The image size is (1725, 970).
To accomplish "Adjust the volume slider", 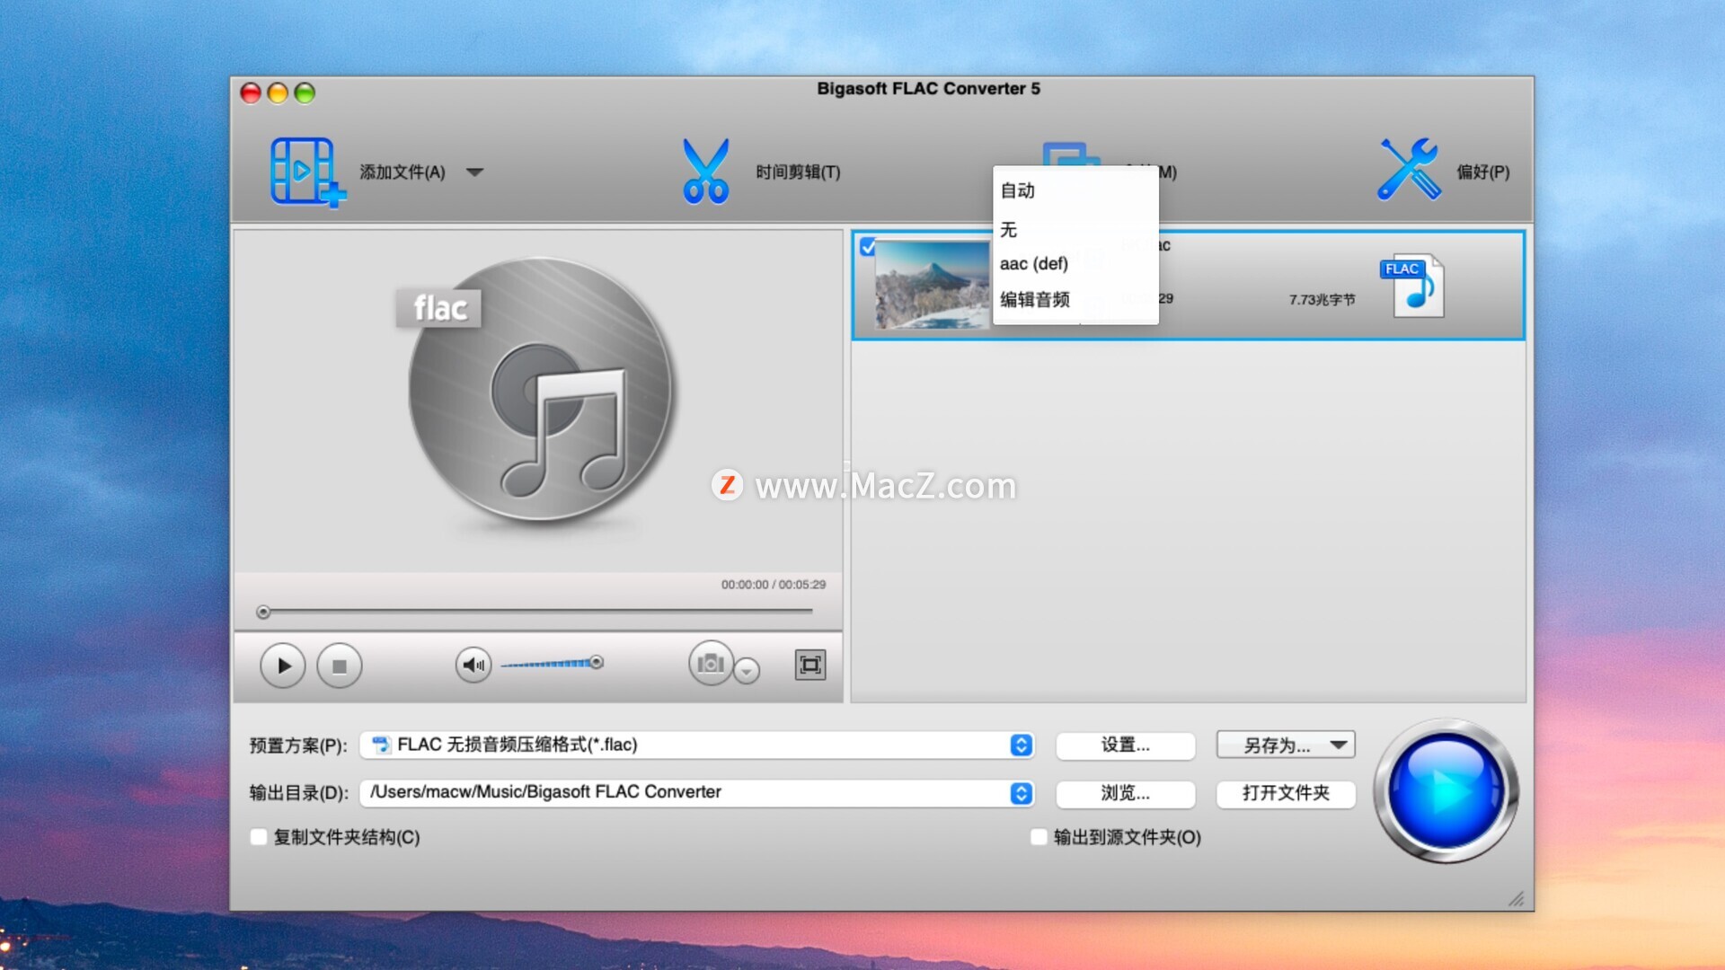I will pos(551,663).
